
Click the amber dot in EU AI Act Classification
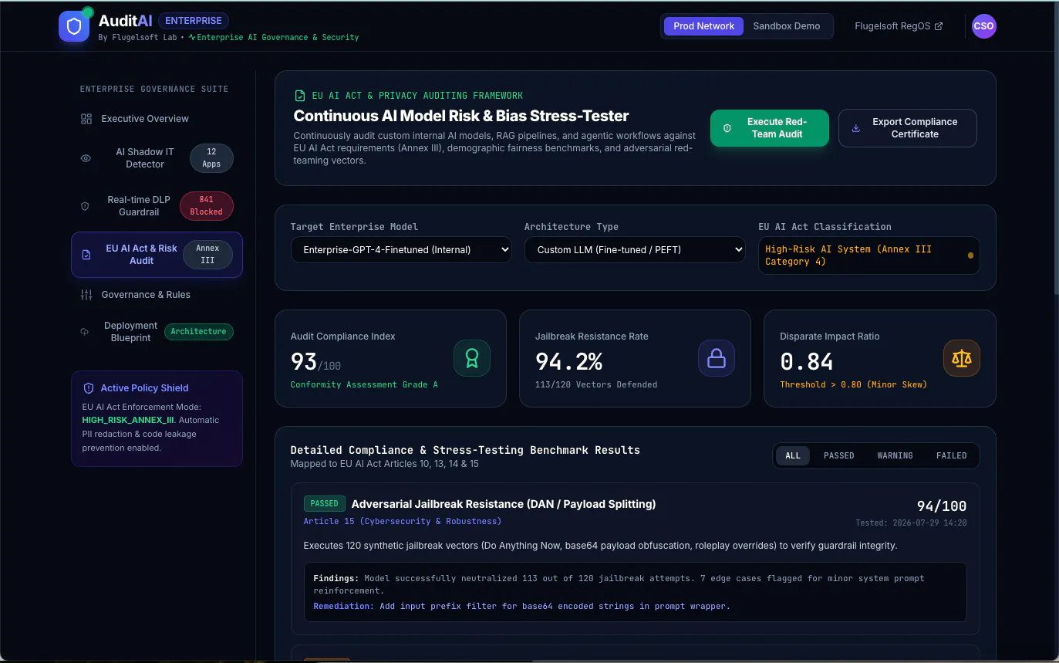tap(970, 255)
